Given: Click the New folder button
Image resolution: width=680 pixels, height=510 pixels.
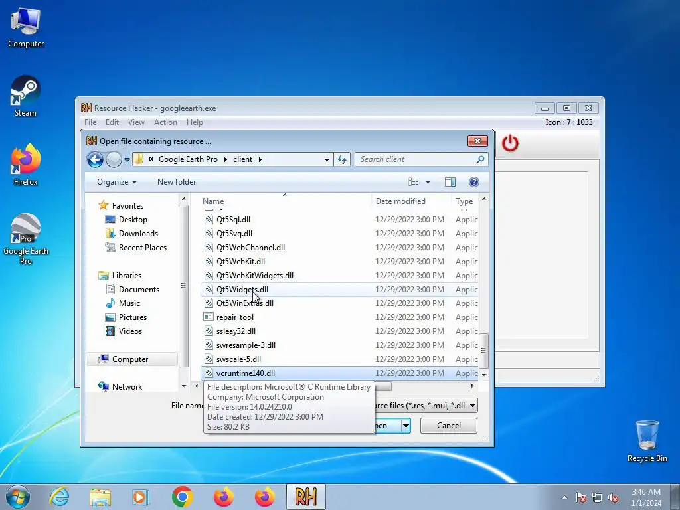Looking at the screenshot, I should (177, 182).
